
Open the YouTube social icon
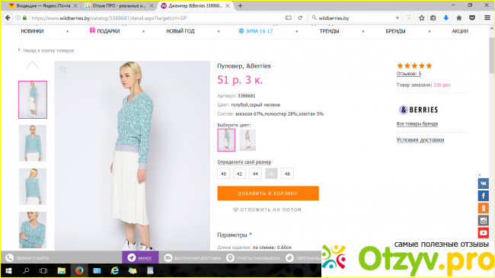pos(483,233)
